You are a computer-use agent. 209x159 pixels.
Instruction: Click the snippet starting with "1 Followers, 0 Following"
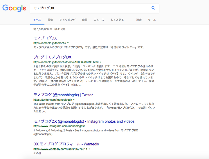pyautogui.click(x=86, y=132)
